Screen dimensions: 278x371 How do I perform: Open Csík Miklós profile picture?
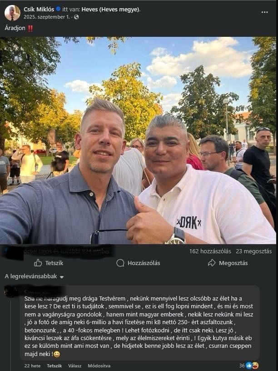coord(12,13)
